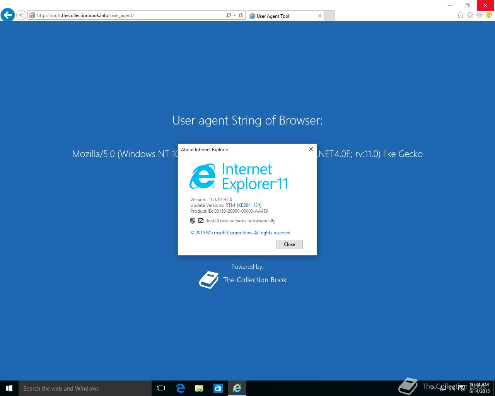Uncheck Install new versions automatically
Screen dimensions: 495x396
point(201,221)
